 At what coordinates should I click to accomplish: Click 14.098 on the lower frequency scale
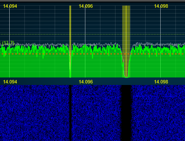pyautogui.click(x=161, y=82)
